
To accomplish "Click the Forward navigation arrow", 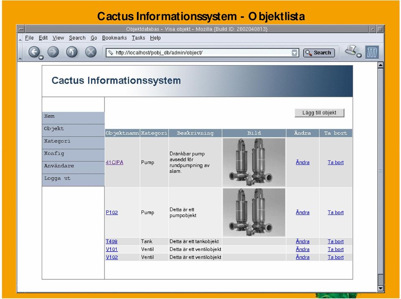I will tap(53, 52).
